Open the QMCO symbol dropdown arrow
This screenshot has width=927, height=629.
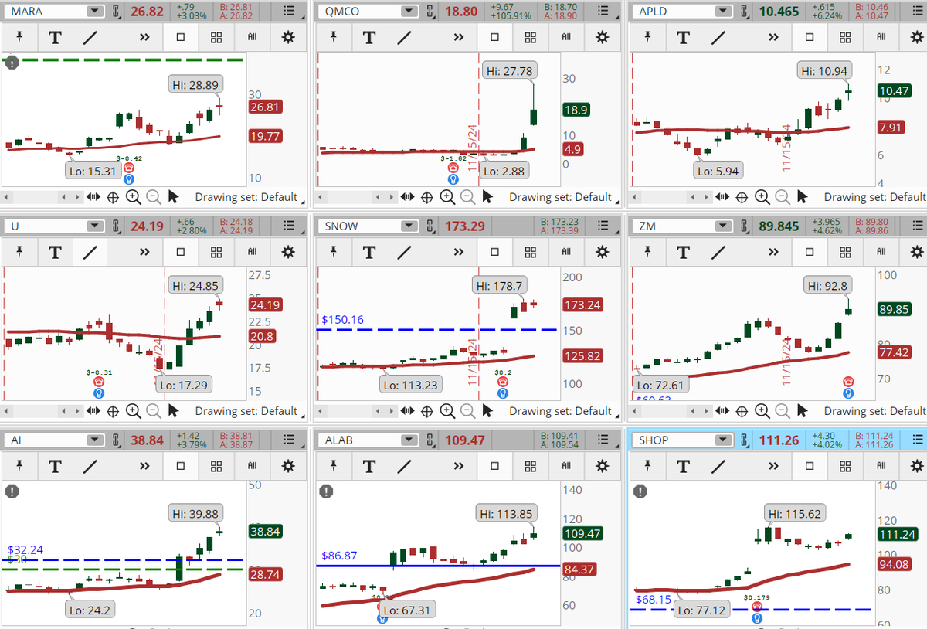(x=409, y=11)
